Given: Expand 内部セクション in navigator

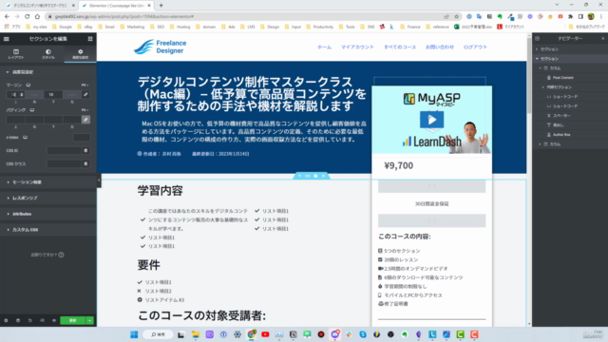Looking at the screenshot, I should click(x=542, y=87).
